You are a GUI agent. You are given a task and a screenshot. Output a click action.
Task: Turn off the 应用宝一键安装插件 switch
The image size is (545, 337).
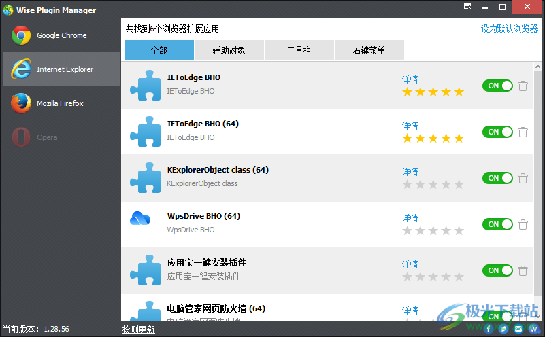tap(497, 270)
